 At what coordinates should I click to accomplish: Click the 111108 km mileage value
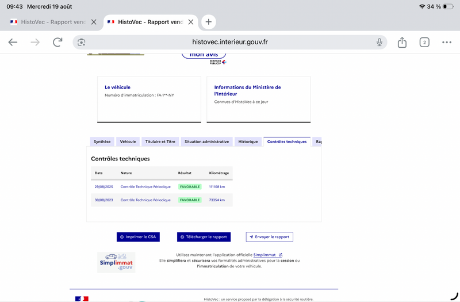217,186
